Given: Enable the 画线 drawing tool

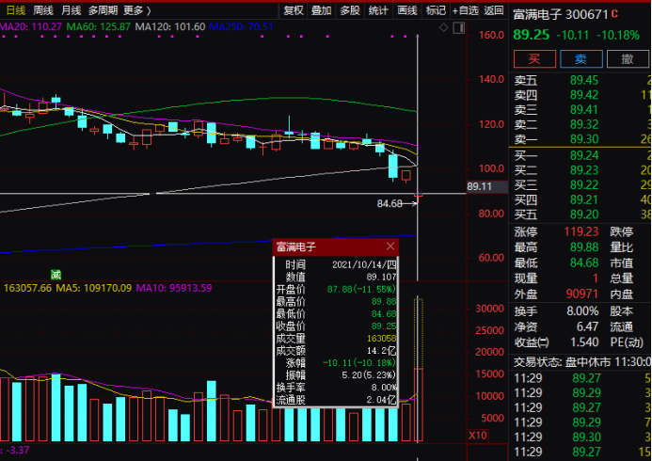Looking at the screenshot, I should click(x=406, y=10).
